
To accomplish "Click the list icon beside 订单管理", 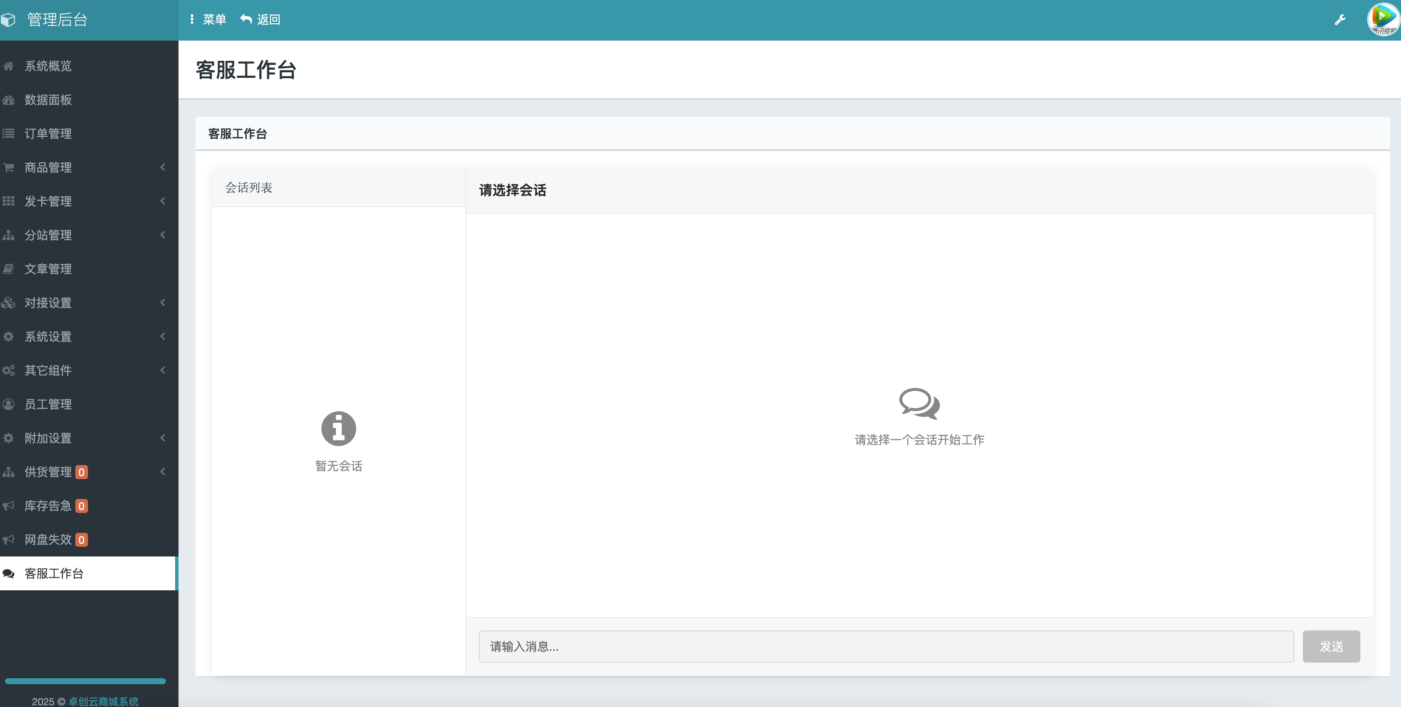I will pyautogui.click(x=9, y=134).
